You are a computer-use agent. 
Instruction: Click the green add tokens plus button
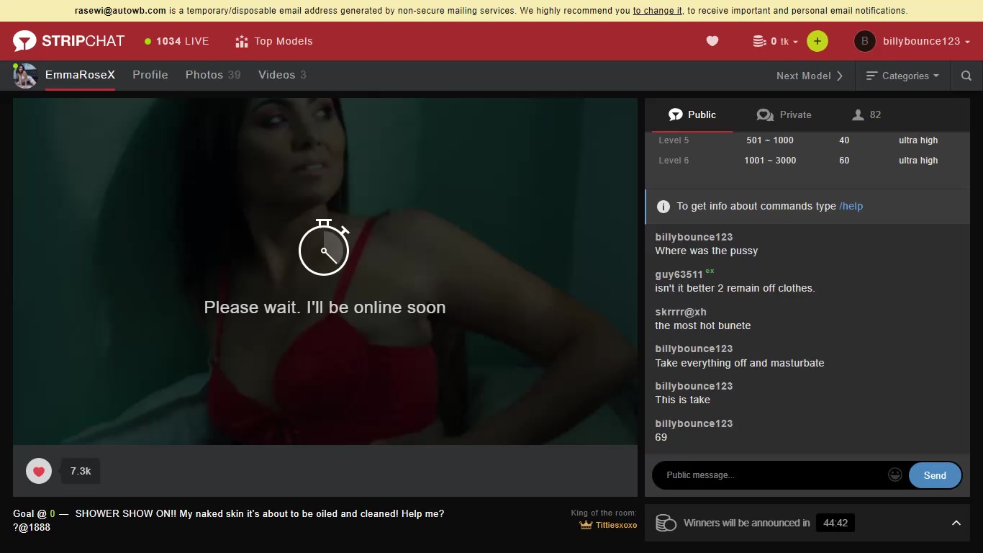coord(817,41)
